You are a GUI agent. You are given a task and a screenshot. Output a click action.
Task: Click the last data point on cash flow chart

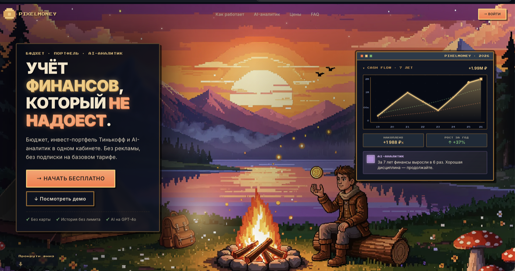pos(481,79)
